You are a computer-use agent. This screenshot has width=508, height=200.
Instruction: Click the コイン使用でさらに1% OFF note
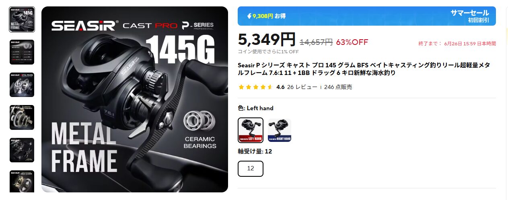coord(268,52)
